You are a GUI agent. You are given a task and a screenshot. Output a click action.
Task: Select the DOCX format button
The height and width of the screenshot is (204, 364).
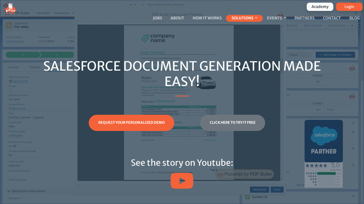[x=330, y=109]
